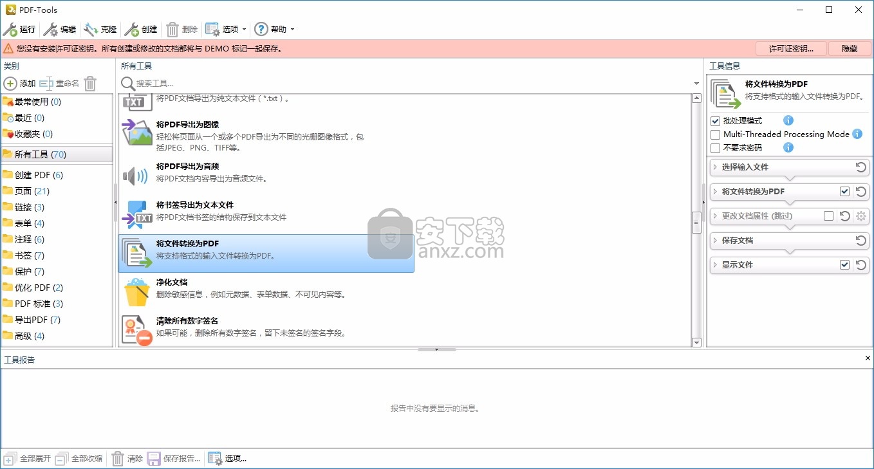The width and height of the screenshot is (874, 469).
Task: Open the gear settings for 更改文档属性 step
Action: (x=861, y=216)
